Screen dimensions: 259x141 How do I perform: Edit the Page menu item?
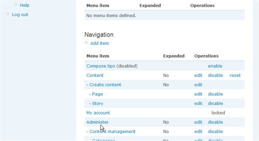198,94
